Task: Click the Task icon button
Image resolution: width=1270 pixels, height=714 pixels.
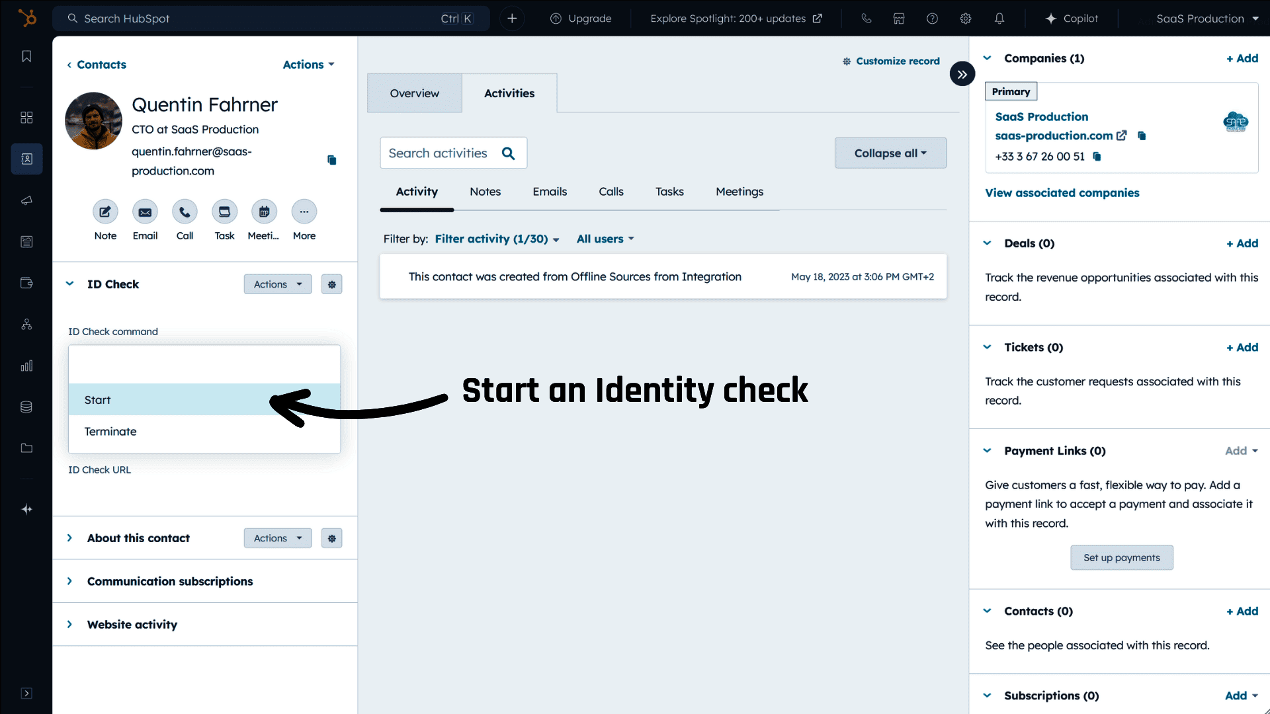Action: 224,212
